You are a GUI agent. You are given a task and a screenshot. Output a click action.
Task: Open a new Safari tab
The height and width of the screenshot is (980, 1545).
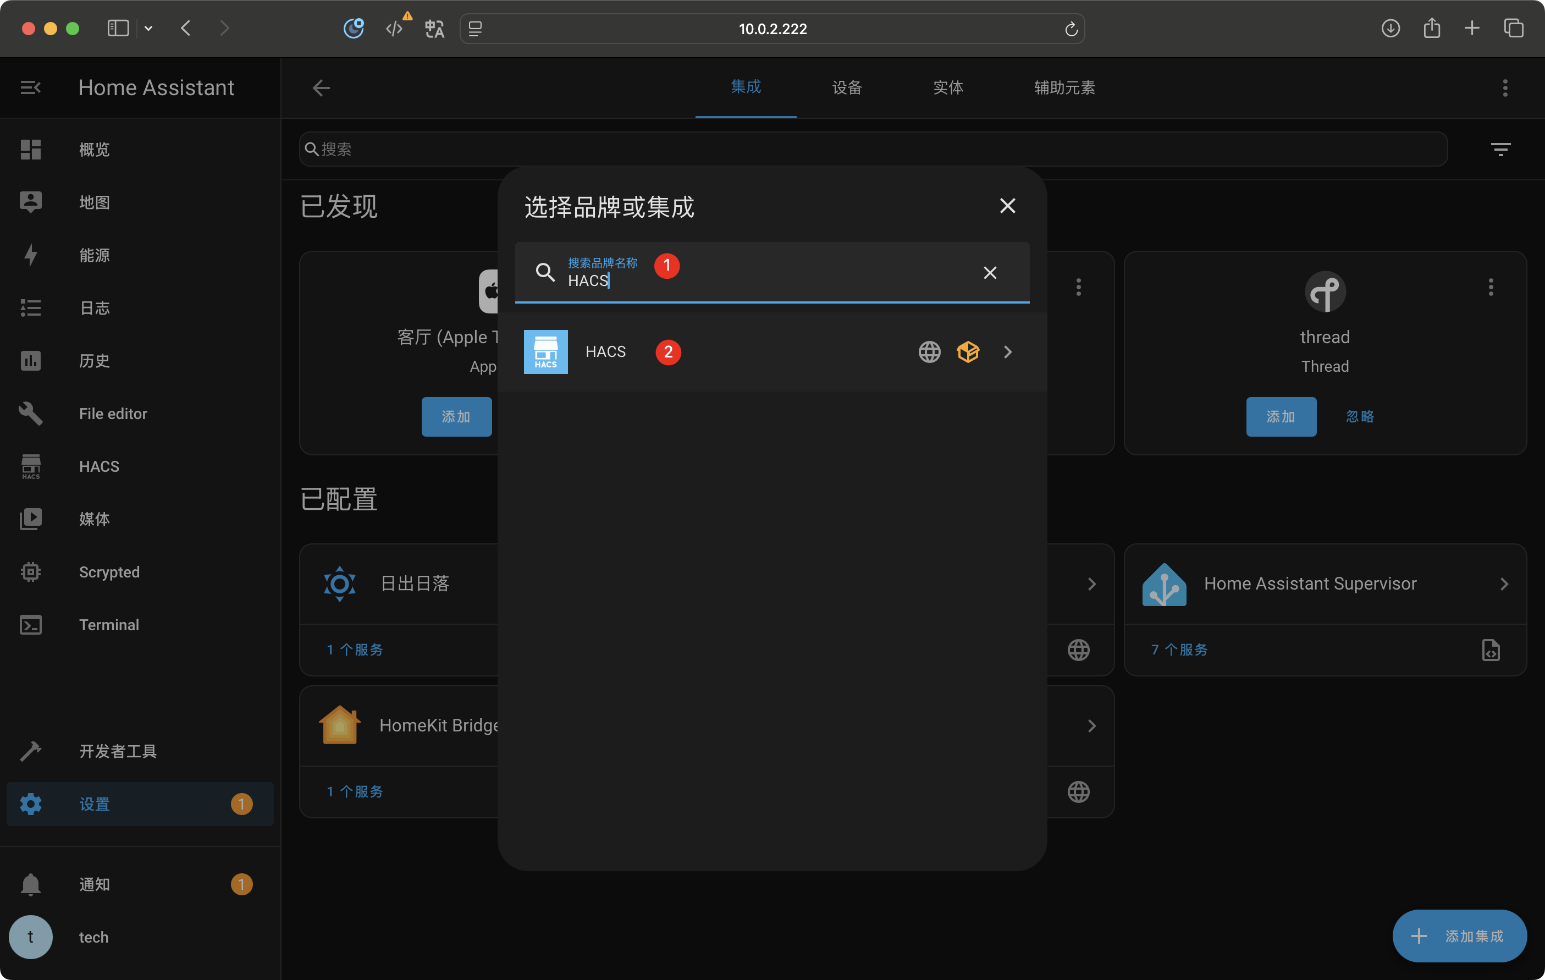[1472, 28]
